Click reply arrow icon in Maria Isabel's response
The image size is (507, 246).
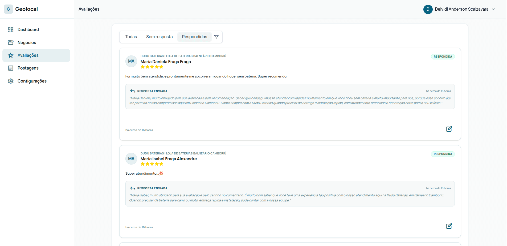click(x=133, y=188)
